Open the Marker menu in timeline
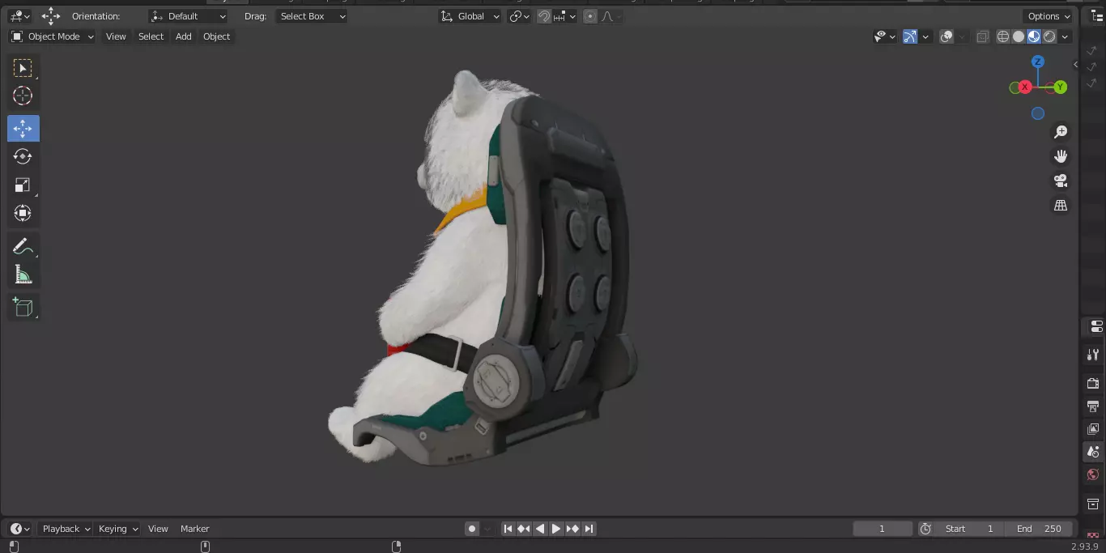The image size is (1106, 553). coord(194,529)
